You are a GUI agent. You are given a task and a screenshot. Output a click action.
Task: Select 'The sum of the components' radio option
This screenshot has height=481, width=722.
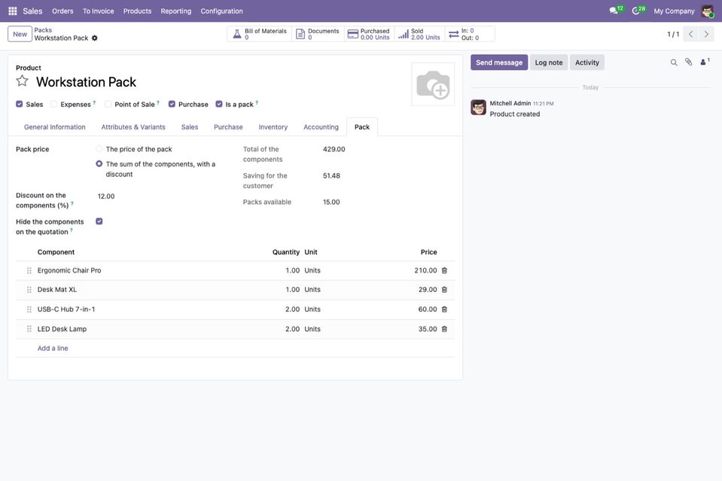click(x=99, y=164)
